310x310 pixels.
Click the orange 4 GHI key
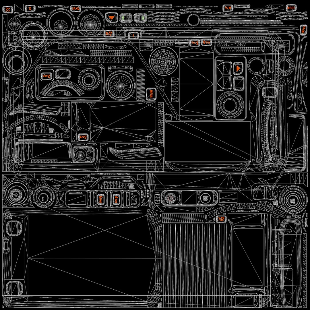click(116, 199)
